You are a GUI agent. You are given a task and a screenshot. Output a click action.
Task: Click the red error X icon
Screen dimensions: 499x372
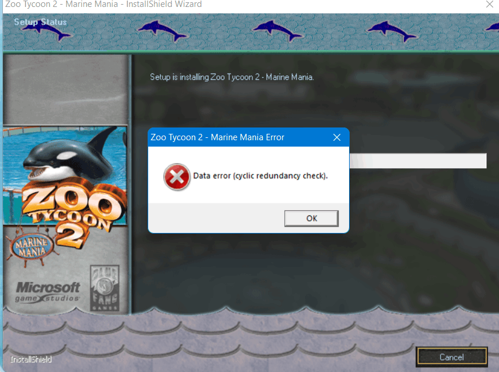(177, 177)
